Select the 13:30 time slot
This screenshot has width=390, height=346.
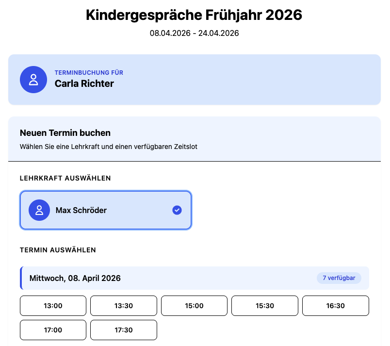(x=123, y=305)
